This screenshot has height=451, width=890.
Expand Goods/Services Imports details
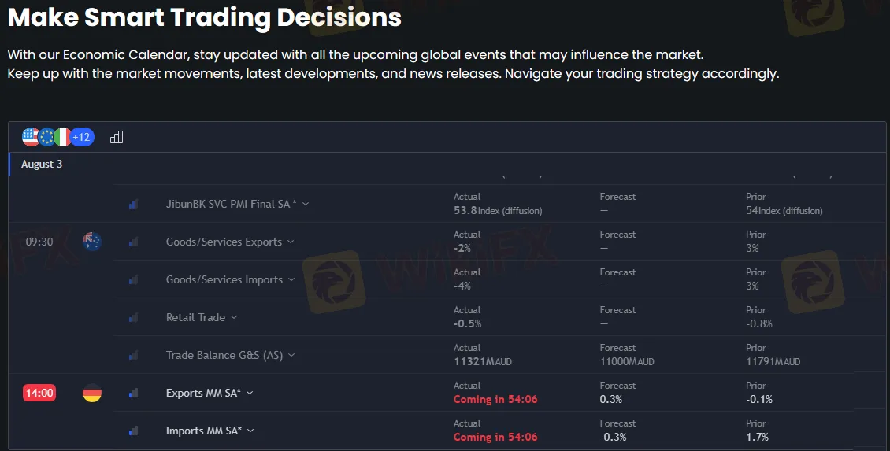tap(291, 279)
